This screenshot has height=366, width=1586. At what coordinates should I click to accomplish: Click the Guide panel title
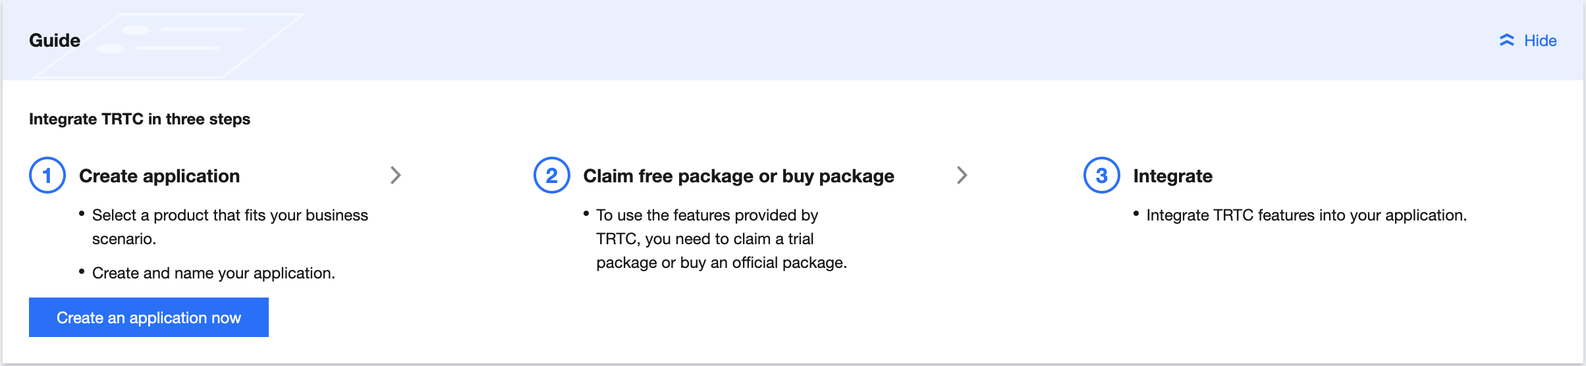pos(55,41)
